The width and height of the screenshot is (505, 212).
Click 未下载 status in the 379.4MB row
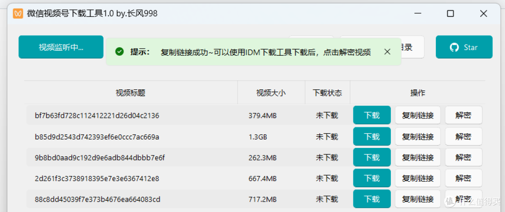click(327, 115)
